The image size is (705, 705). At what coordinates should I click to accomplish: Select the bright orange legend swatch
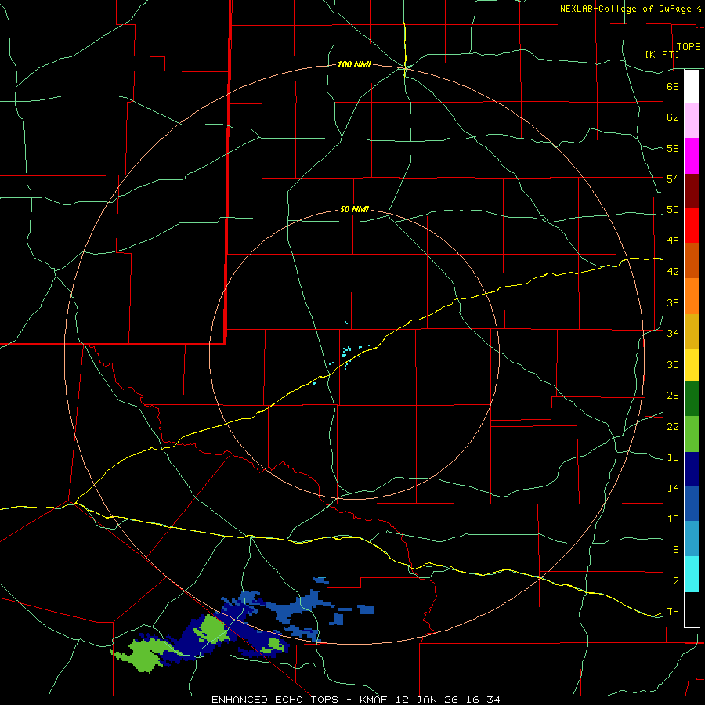692,296
